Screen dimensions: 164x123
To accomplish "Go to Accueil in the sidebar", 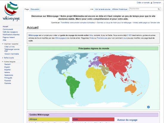I will (x=5, y=26).
